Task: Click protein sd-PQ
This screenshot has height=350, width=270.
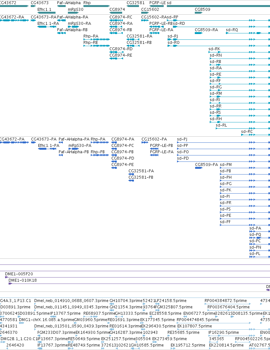Action: [255, 235]
